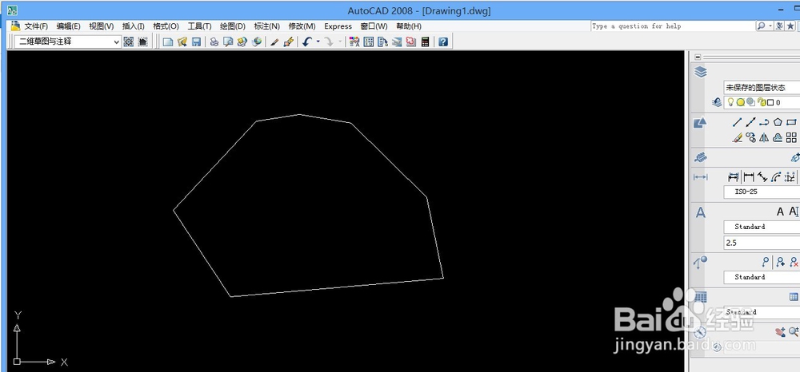800x372 pixels.
Task: Select the Line draw tool
Action: click(738, 122)
